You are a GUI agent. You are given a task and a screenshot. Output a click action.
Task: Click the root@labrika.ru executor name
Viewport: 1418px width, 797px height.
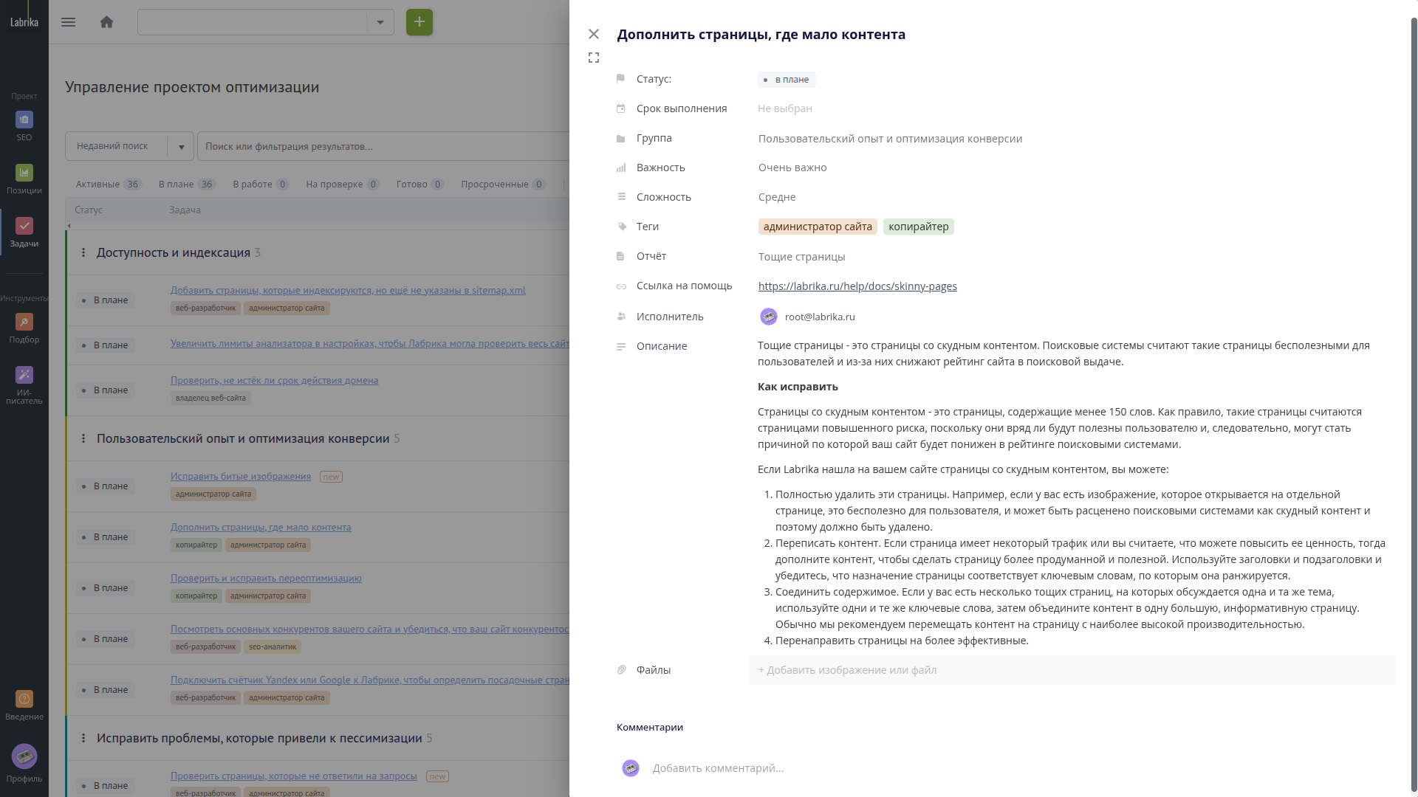[x=820, y=317]
